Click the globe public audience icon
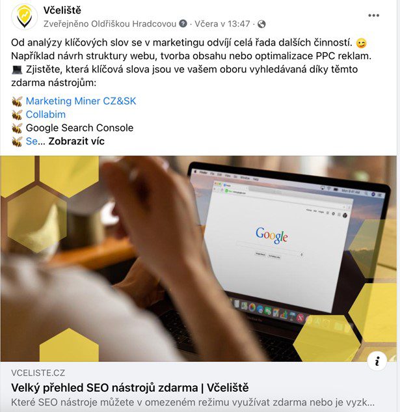This screenshot has width=400, height=412. [261, 24]
